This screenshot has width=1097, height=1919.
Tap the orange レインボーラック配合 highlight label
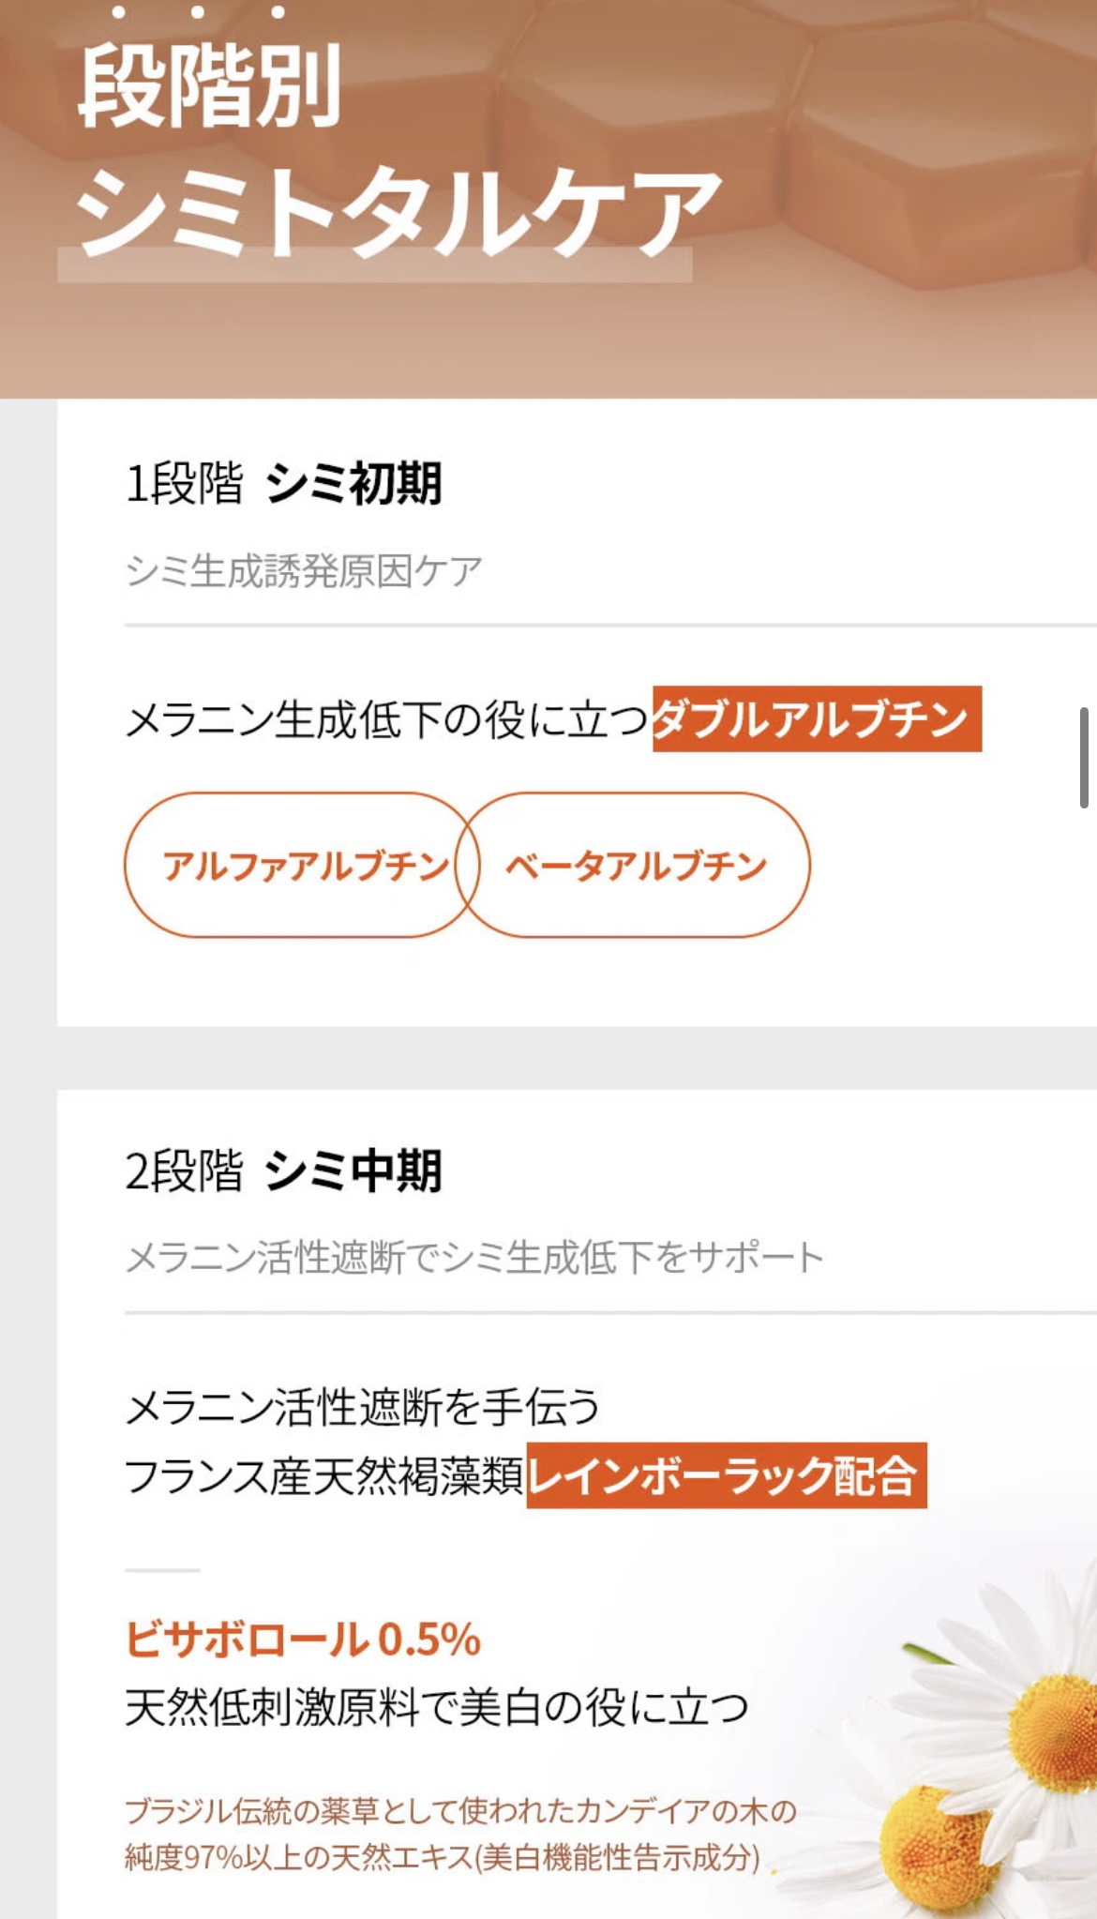[726, 1475]
